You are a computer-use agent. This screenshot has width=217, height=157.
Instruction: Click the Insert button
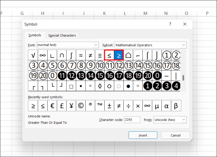click(143, 135)
